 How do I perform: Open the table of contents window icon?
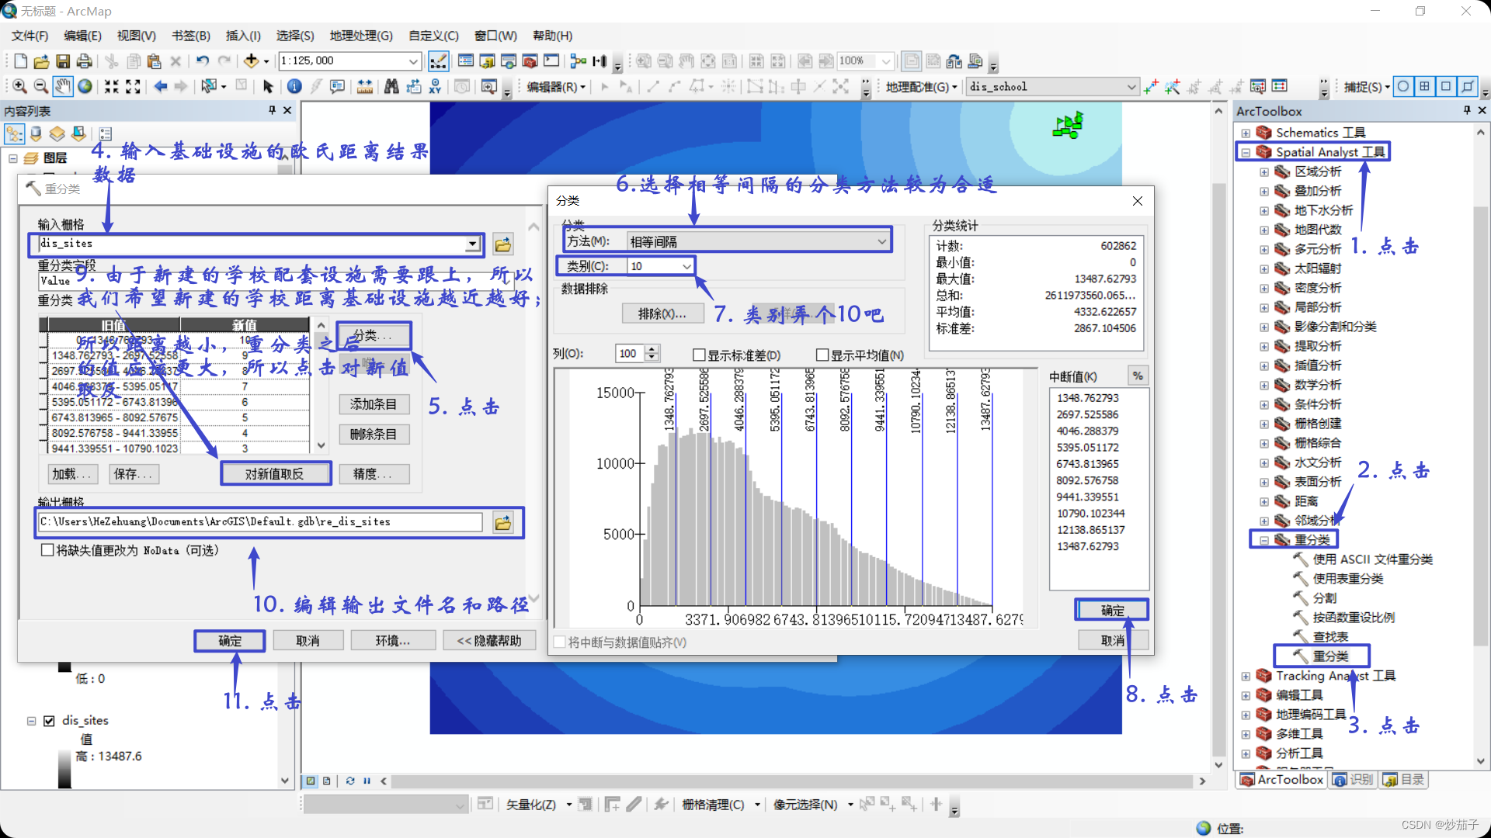tap(466, 61)
